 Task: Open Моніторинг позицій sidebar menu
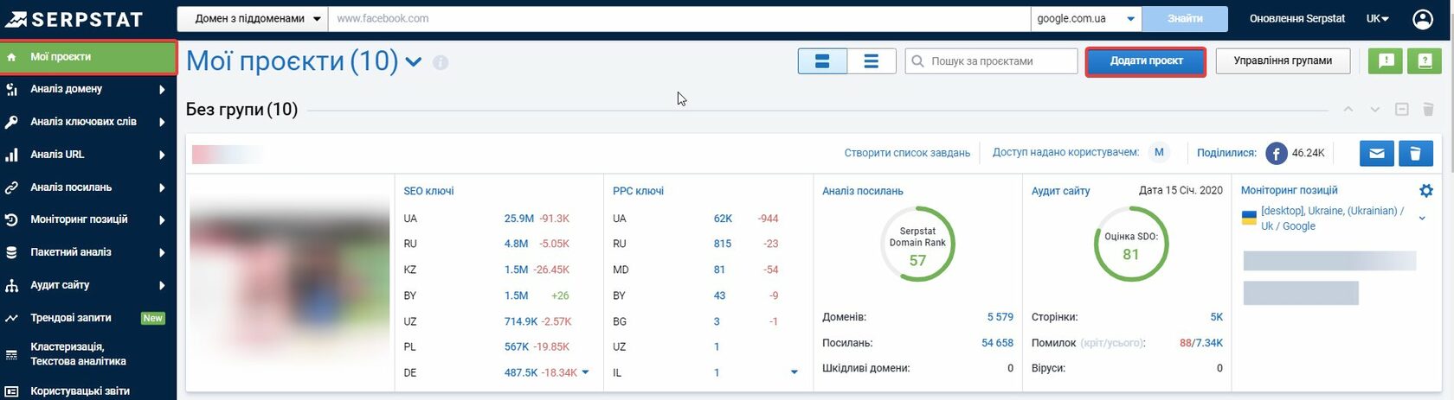(88, 219)
